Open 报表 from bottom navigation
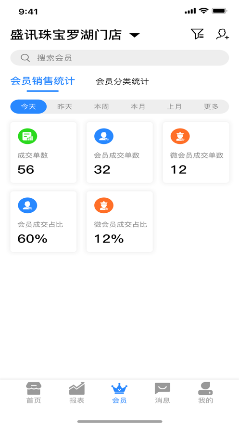The image size is (239, 425). [77, 393]
